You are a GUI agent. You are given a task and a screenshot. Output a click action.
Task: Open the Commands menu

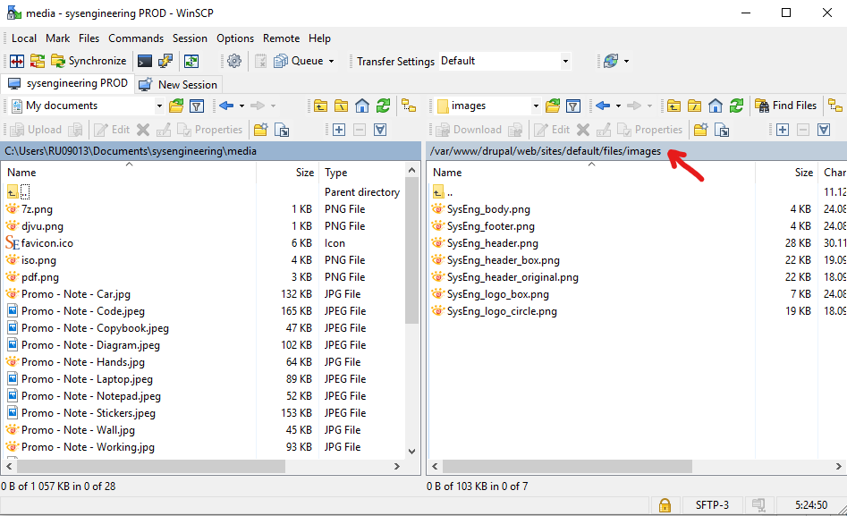[x=136, y=38]
